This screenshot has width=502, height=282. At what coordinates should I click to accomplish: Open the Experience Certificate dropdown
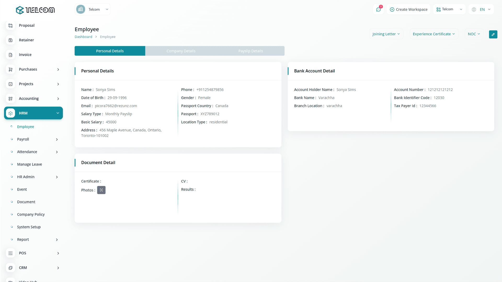point(434,34)
